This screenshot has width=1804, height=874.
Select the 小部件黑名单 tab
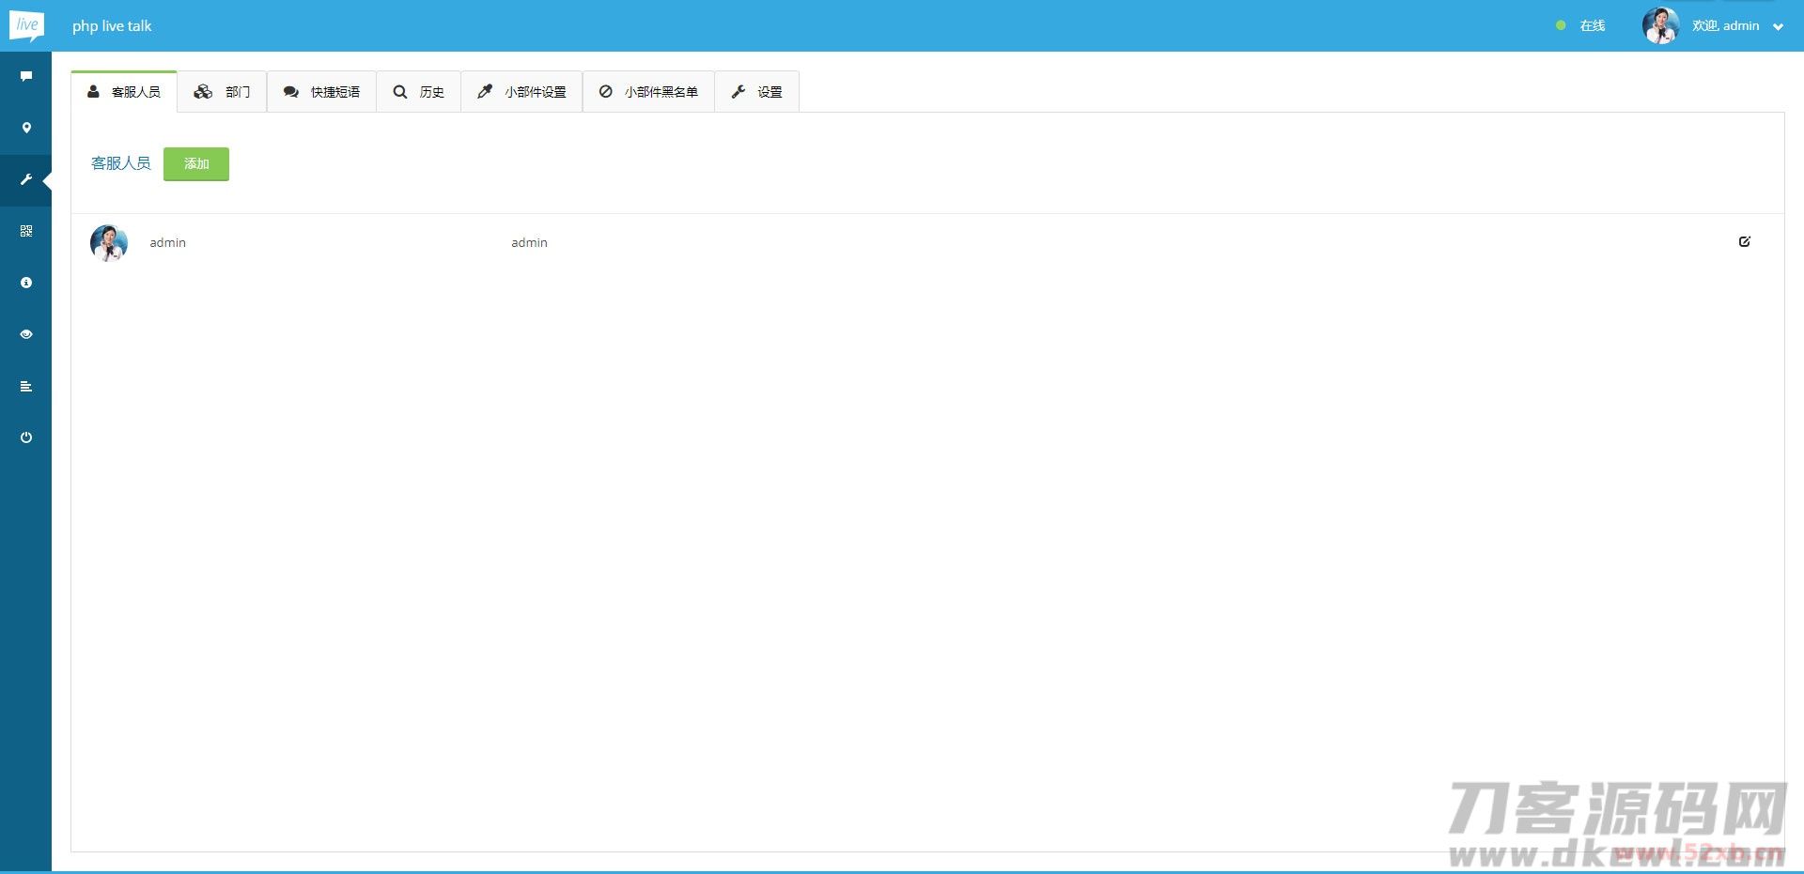[x=649, y=92]
